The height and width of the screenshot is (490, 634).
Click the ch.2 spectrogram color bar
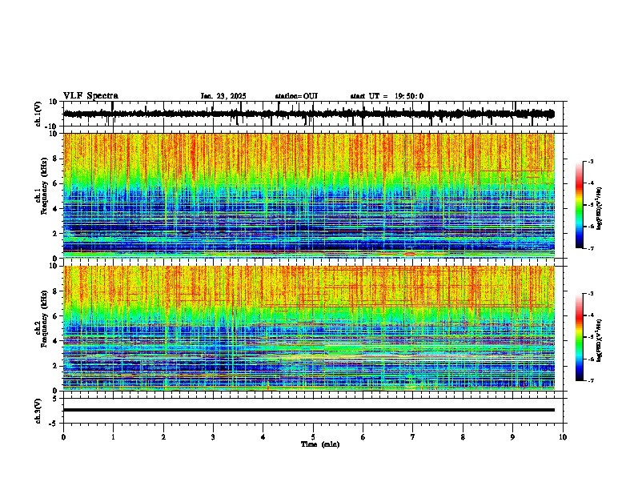tap(580, 337)
